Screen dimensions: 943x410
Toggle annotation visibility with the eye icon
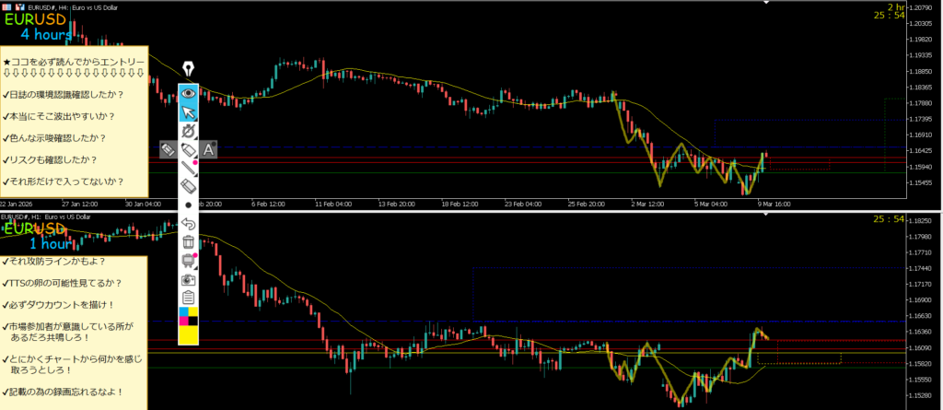point(189,92)
